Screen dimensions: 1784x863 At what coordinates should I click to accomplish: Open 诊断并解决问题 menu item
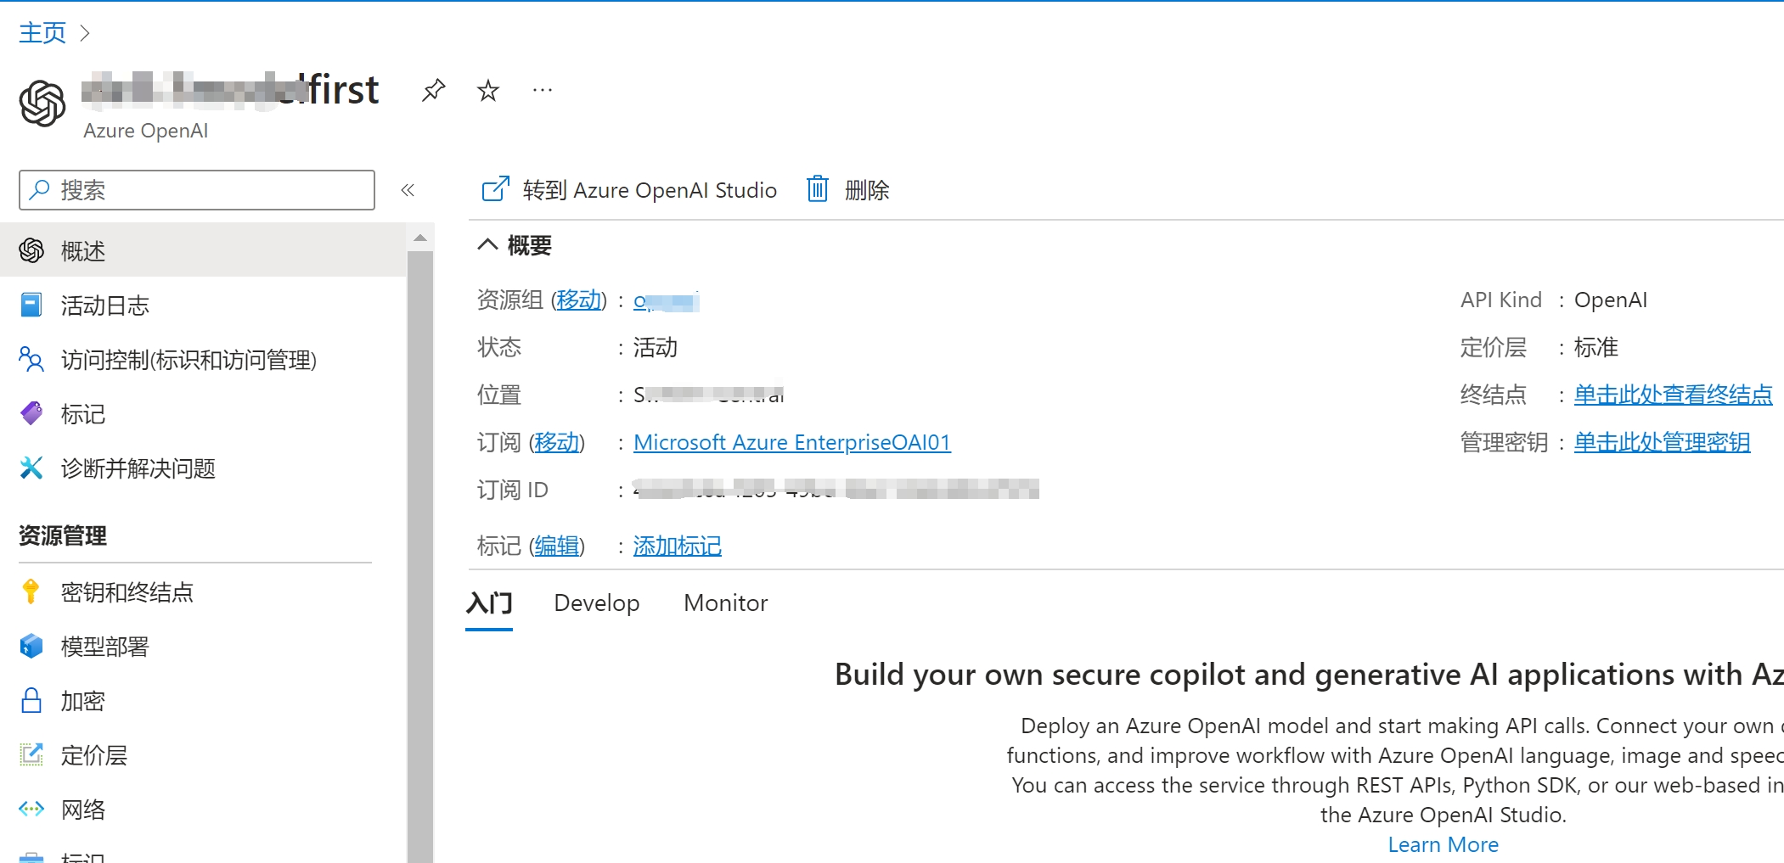(203, 468)
